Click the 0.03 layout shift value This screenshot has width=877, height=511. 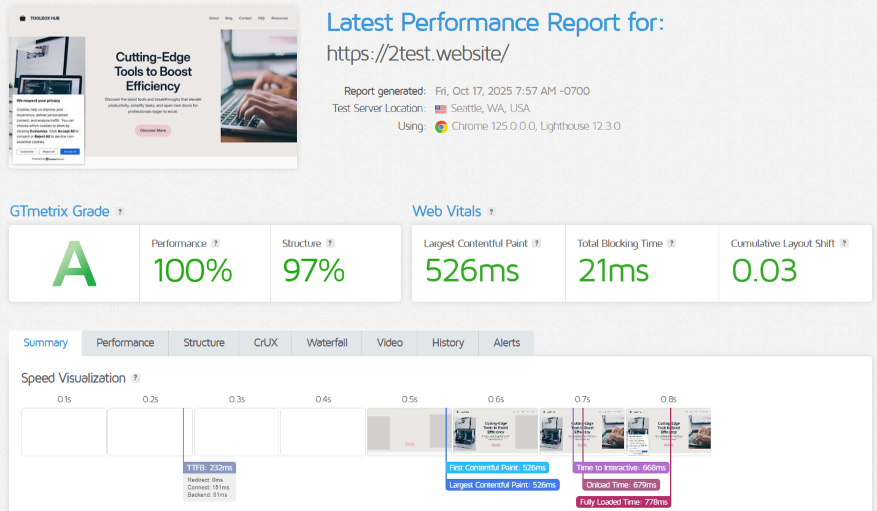click(764, 270)
